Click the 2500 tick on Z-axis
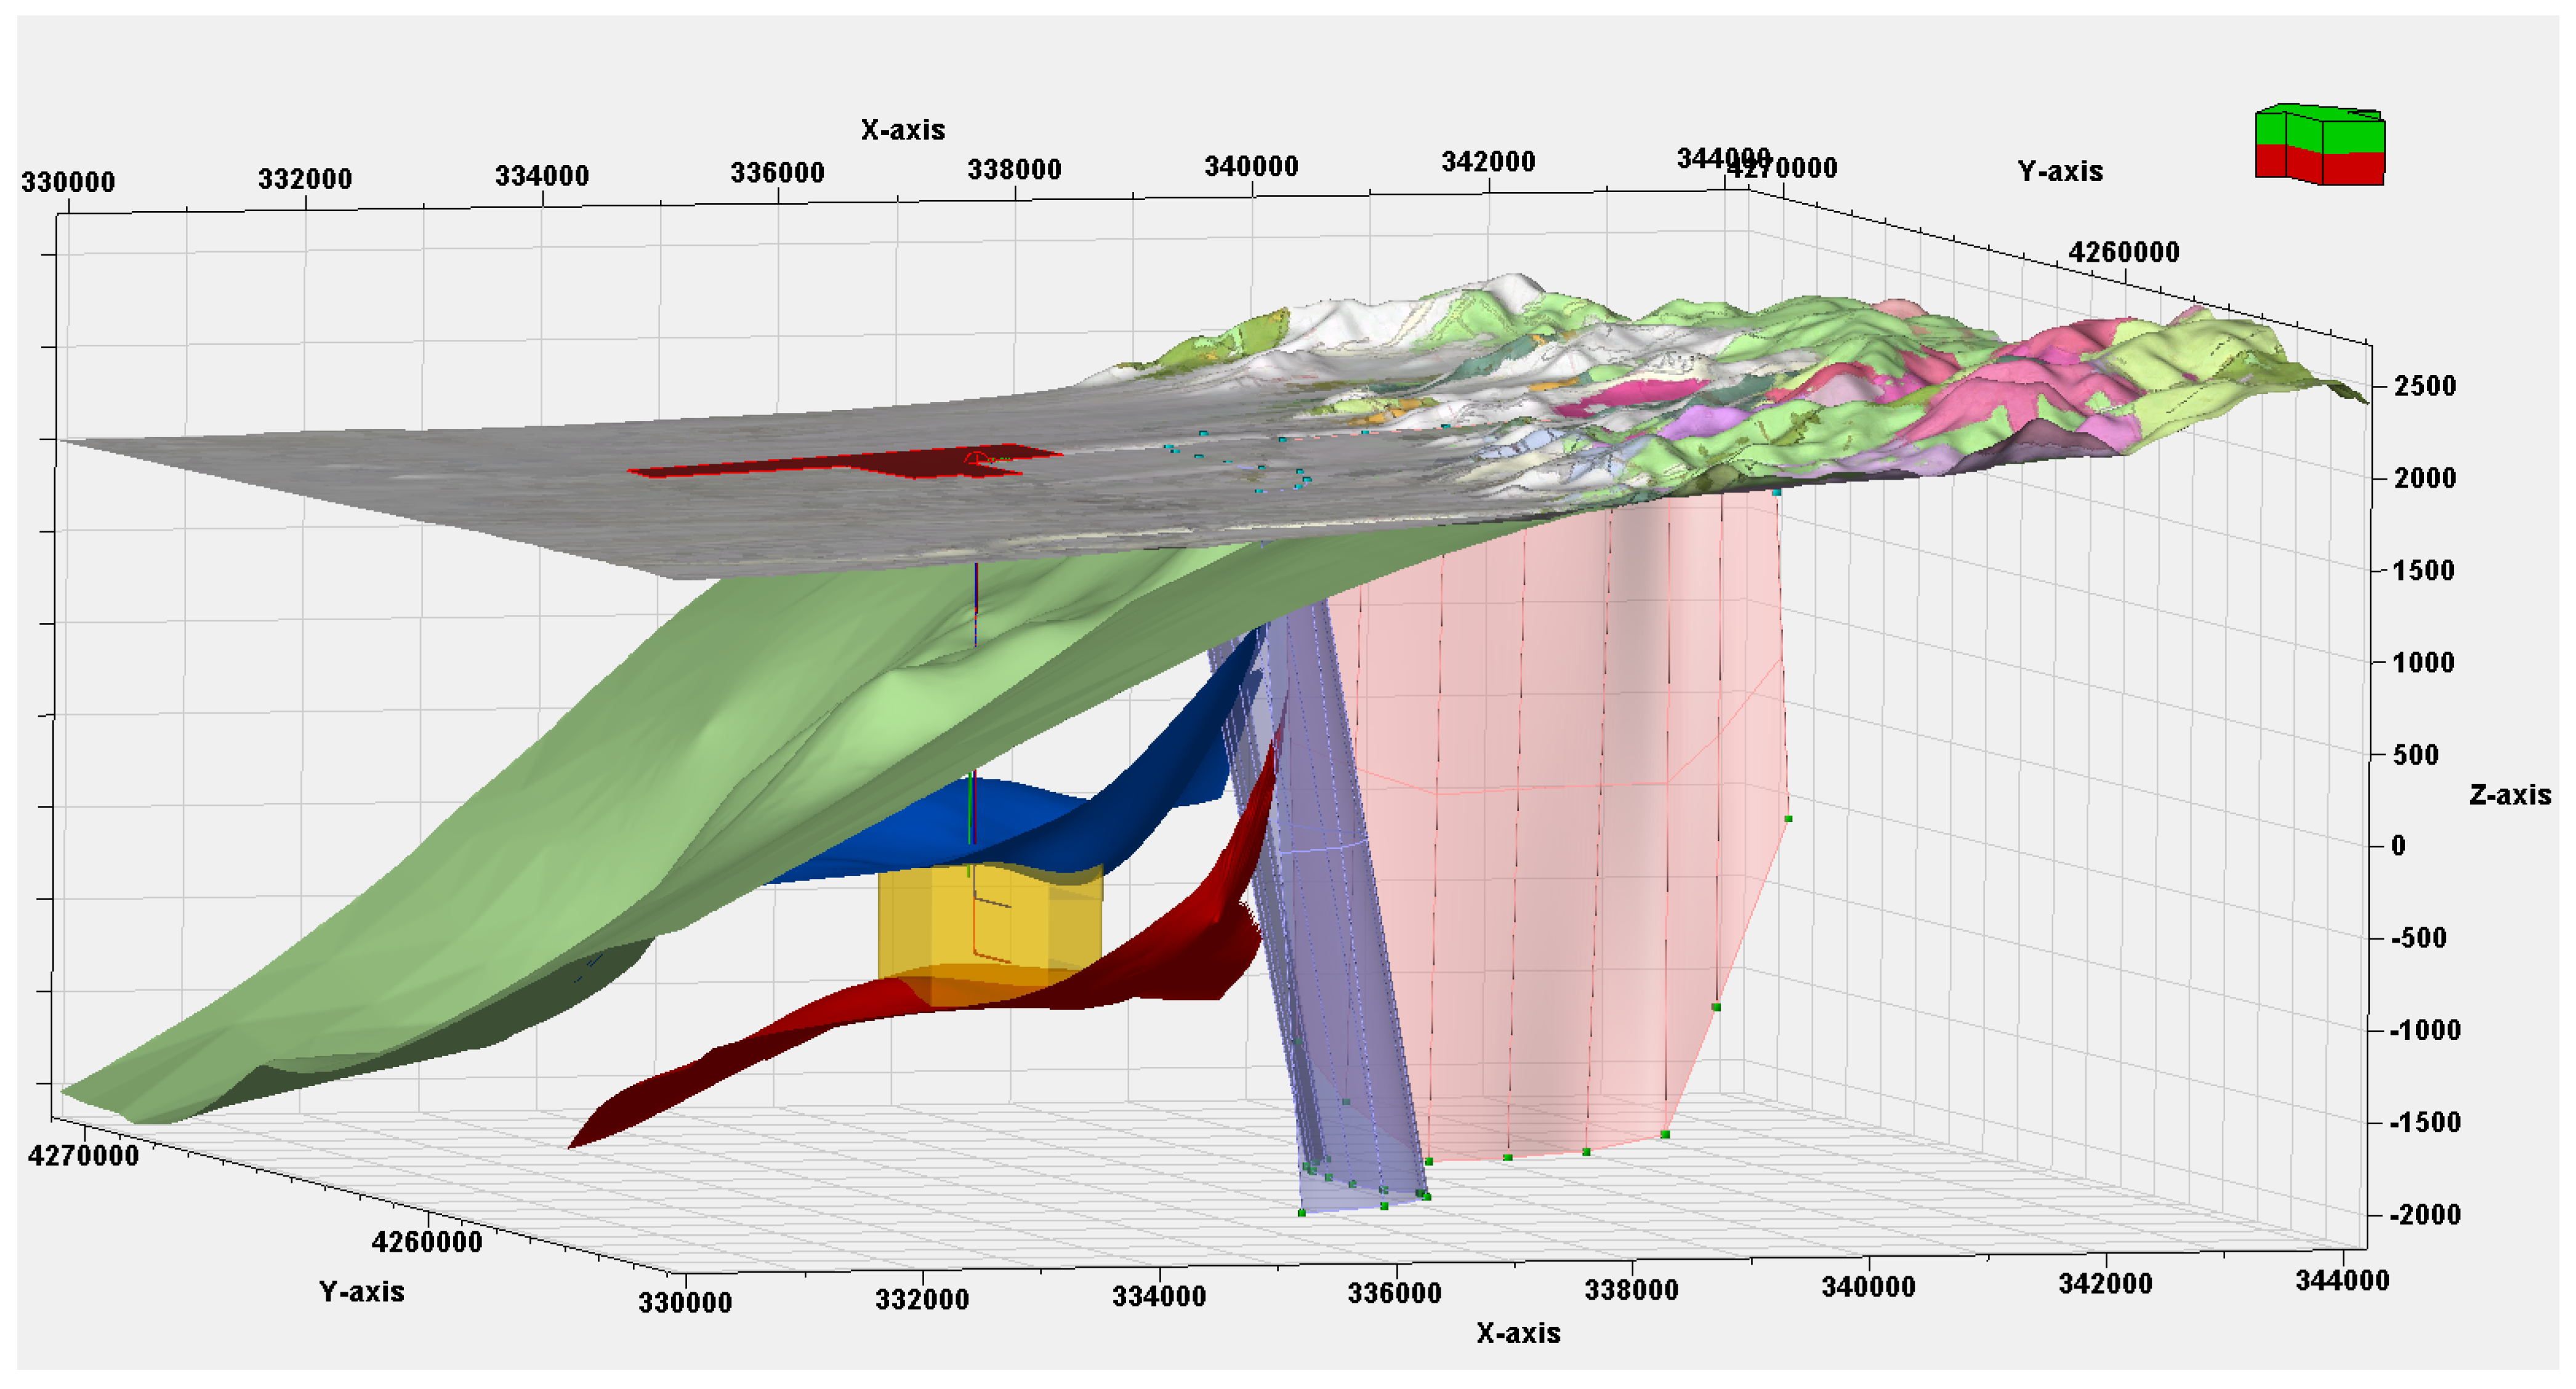Viewport: 2576px width, 1389px height. 2424,386
